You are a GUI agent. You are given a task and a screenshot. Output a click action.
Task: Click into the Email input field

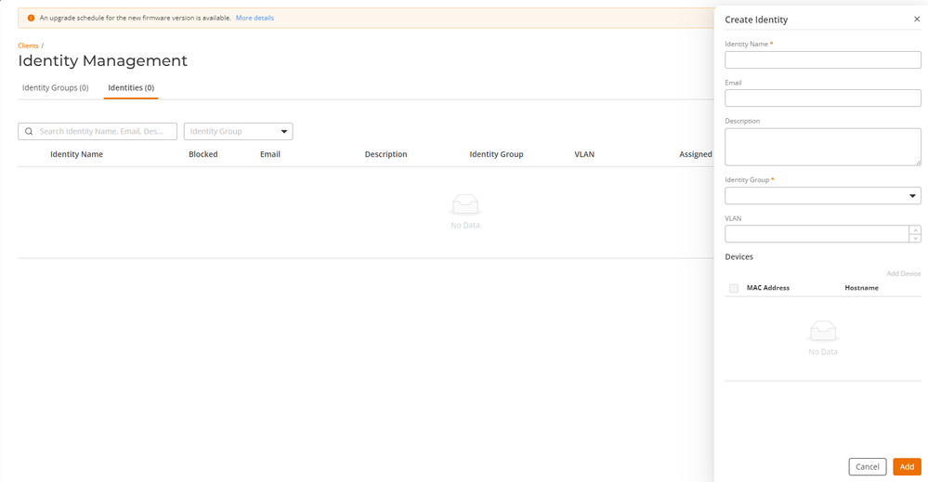[x=822, y=98]
